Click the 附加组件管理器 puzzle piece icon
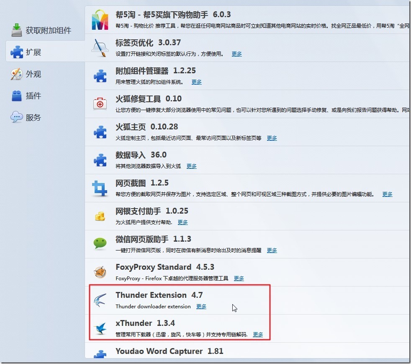This screenshot has width=411, height=364. pyautogui.click(x=100, y=76)
